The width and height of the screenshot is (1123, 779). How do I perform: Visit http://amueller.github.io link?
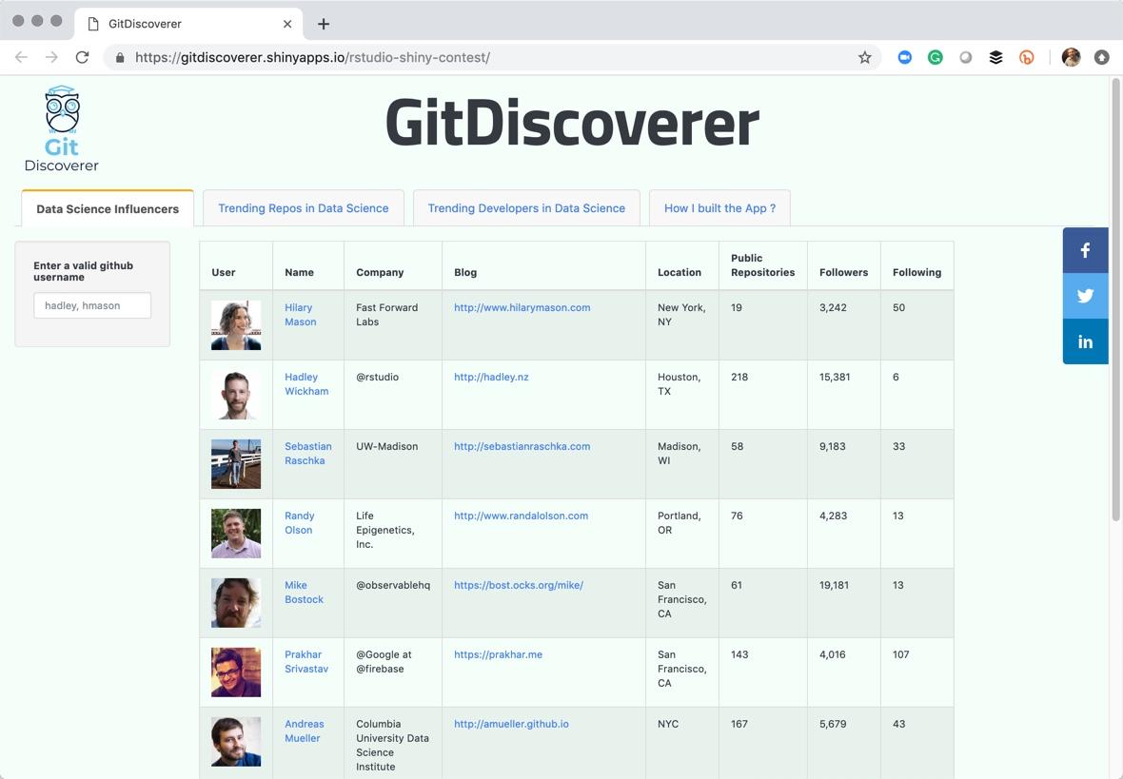click(x=511, y=725)
